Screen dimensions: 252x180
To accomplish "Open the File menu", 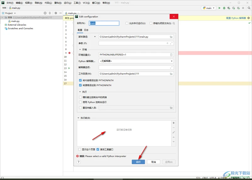I will (10, 3).
